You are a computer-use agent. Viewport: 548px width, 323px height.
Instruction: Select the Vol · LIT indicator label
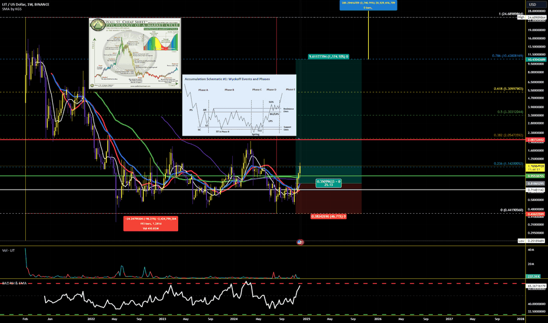(x=8, y=250)
